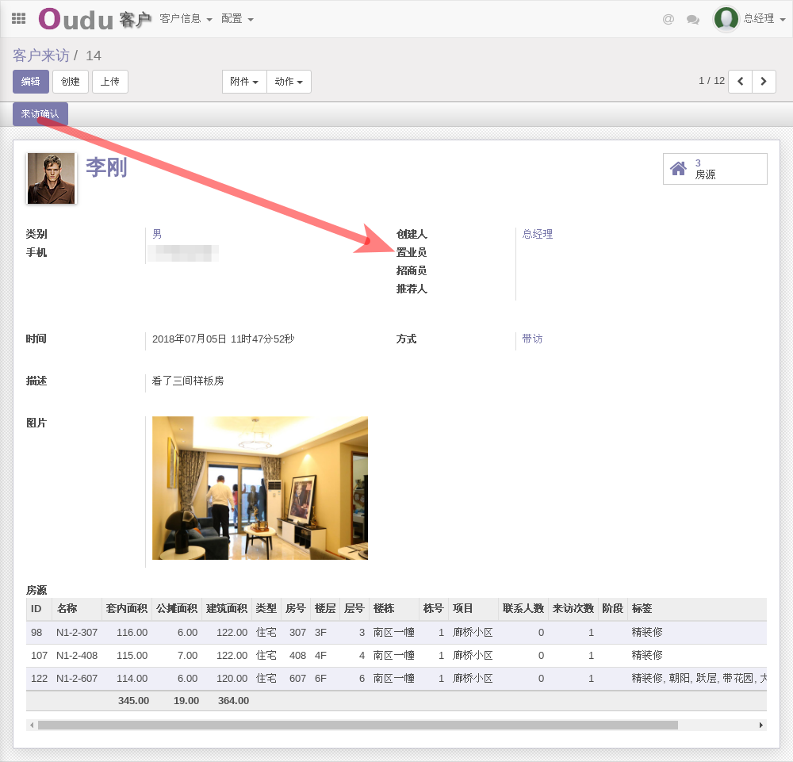793x762 pixels.
Task: Open 总经理 creator link
Action: pyautogui.click(x=537, y=234)
